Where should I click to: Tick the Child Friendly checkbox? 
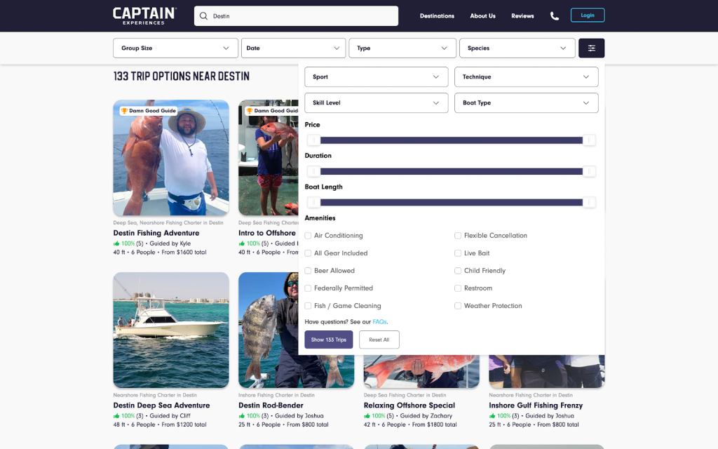click(x=458, y=271)
